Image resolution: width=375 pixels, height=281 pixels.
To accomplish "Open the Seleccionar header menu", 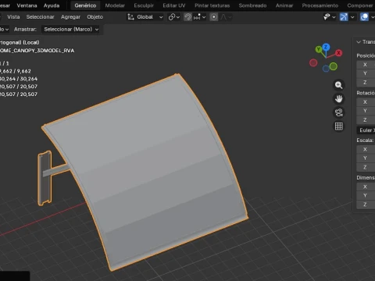I will [x=40, y=17].
